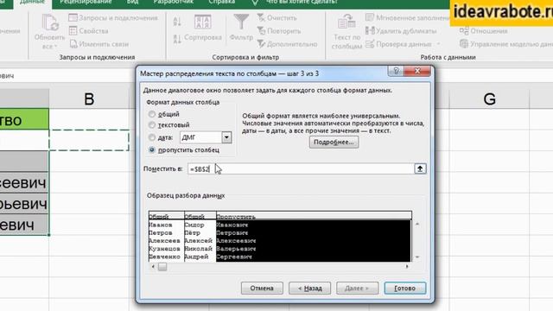The height and width of the screenshot is (311, 553).
Task: Open Queries and Connections icon
Action: (73, 17)
